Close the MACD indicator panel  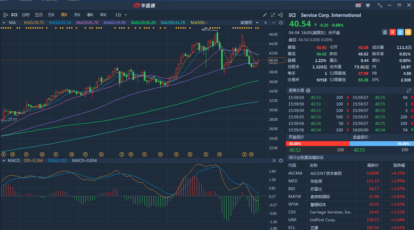point(274,161)
